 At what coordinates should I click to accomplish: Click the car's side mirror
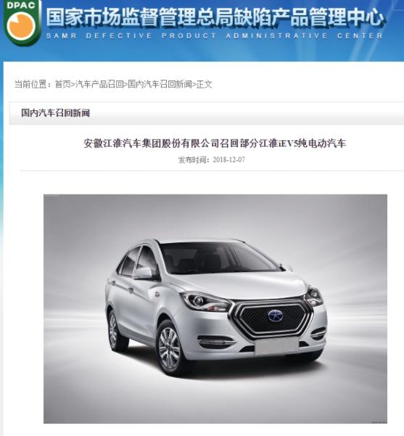tap(144, 273)
